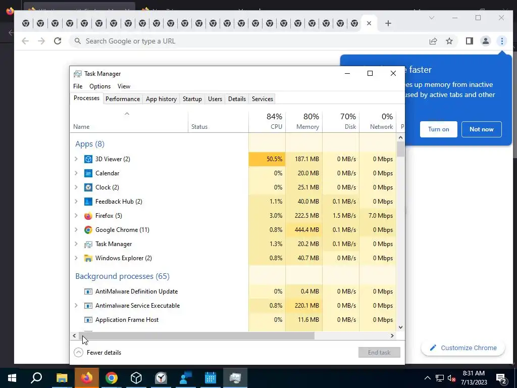Expand the Calendar process group
Screen dimensions: 517x388
pyautogui.click(x=76, y=173)
